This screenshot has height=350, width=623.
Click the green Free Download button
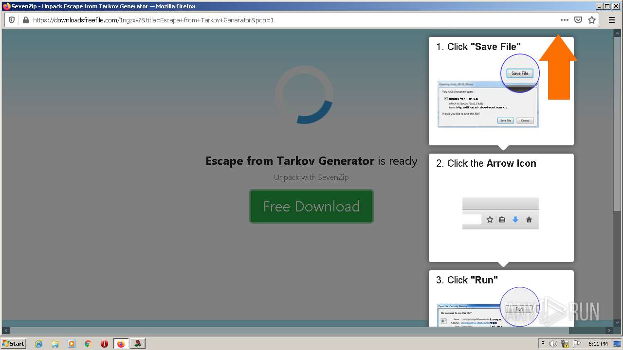click(x=311, y=207)
